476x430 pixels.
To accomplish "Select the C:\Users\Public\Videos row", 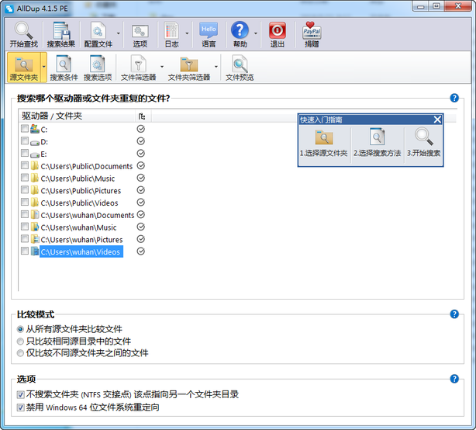I will point(79,203).
